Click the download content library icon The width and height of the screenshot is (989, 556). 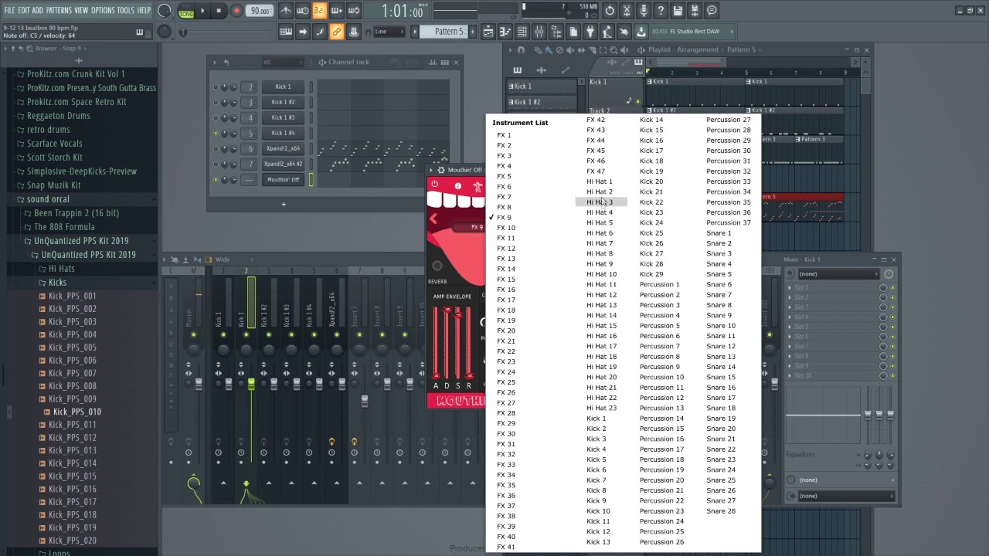point(641,32)
